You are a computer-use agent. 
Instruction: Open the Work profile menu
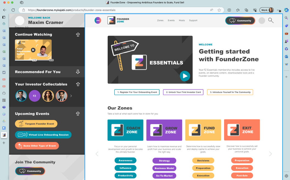point(266,10)
